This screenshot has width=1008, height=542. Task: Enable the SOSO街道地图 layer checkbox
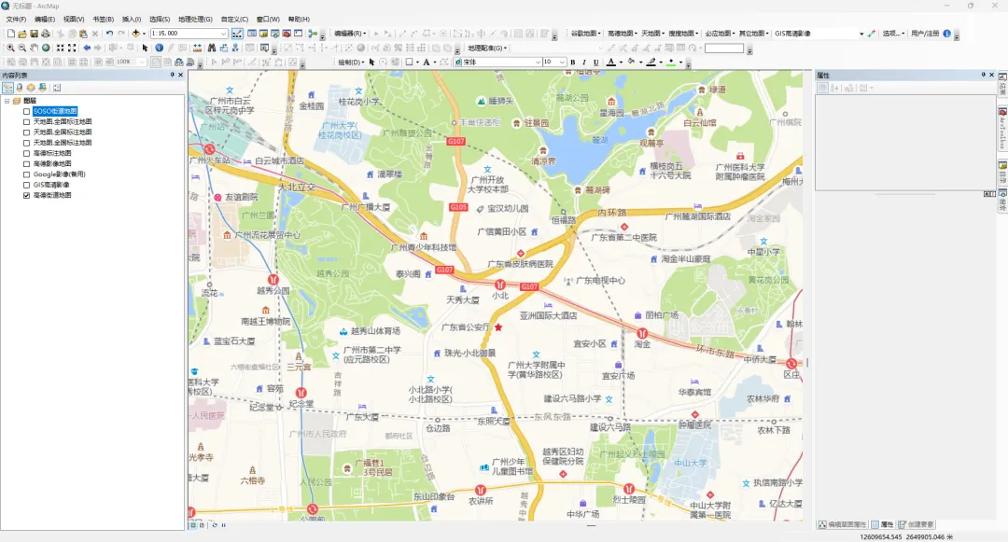click(x=26, y=111)
